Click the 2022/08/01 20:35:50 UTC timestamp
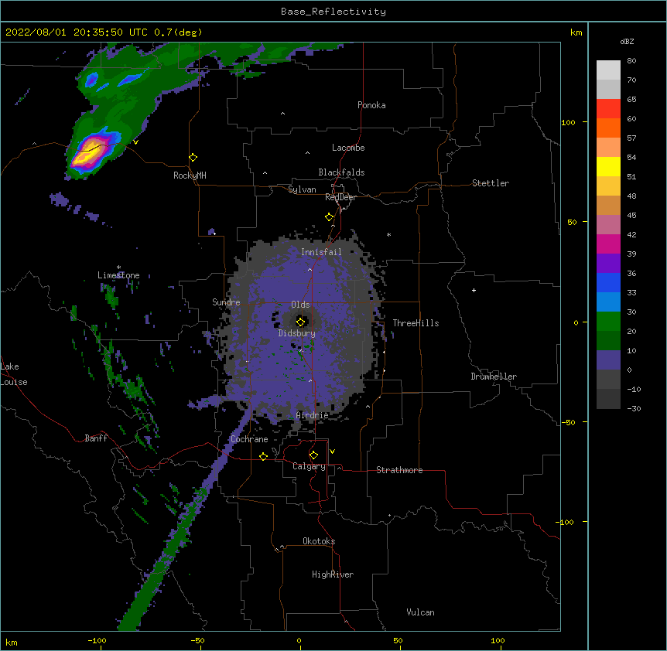 77,32
